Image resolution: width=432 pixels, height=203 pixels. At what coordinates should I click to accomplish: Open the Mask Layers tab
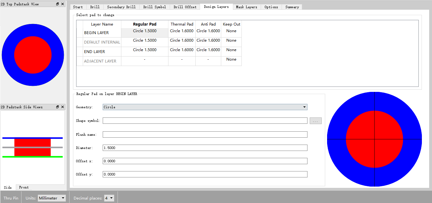tap(246, 7)
